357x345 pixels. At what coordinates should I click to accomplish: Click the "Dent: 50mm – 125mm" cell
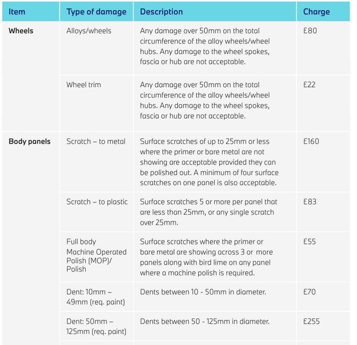(96, 326)
